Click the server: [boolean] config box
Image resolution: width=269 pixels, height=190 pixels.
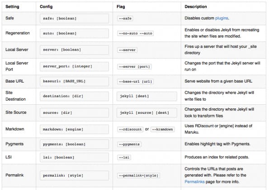click(74, 50)
